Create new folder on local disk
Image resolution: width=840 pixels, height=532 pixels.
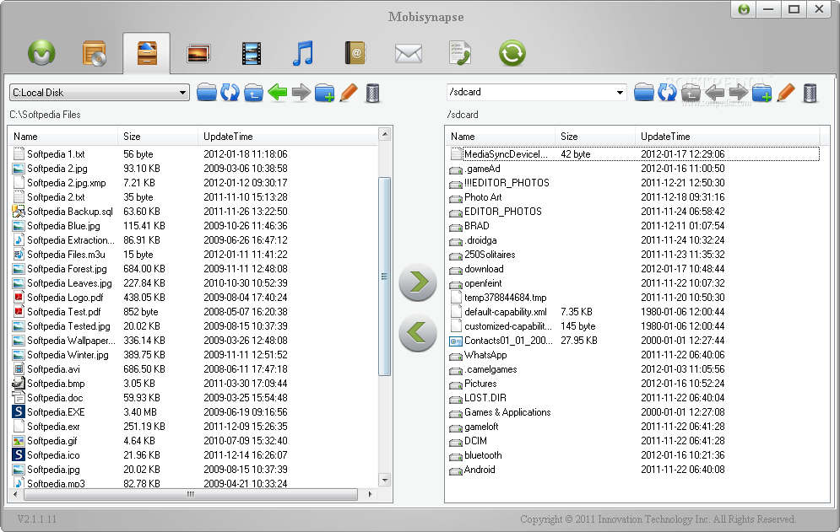click(x=325, y=92)
